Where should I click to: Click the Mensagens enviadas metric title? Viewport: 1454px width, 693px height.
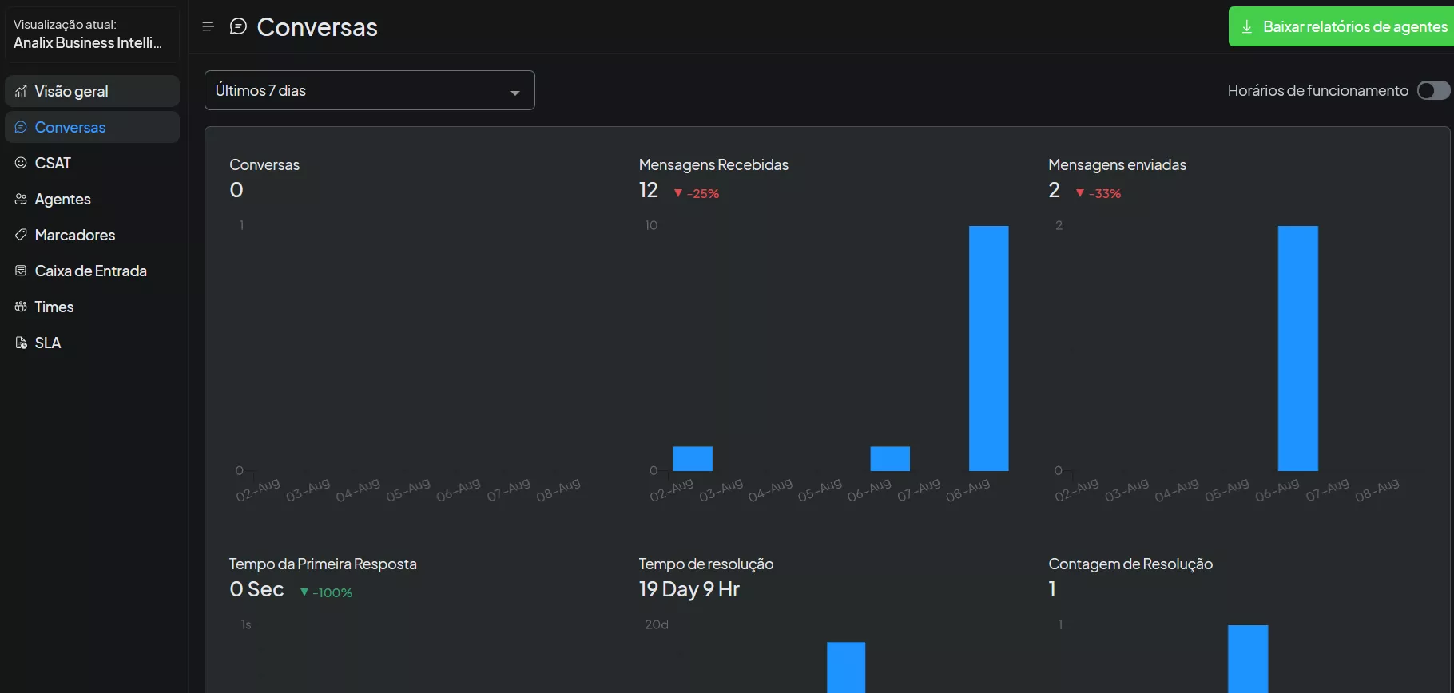tap(1117, 164)
